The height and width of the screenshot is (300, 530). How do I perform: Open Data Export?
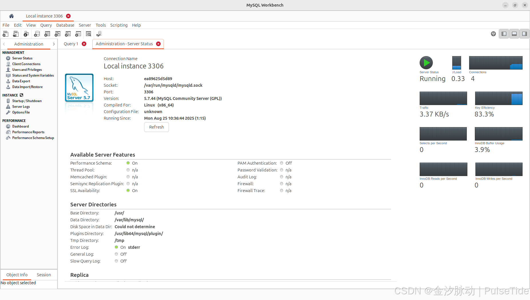21,81
